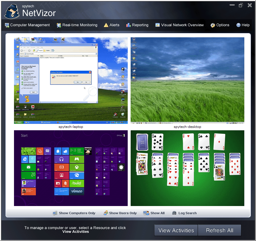Select the spytech-desktop screen thumbnail
Image resolution: width=256 pixels, height=241 pixels.
coord(187,81)
